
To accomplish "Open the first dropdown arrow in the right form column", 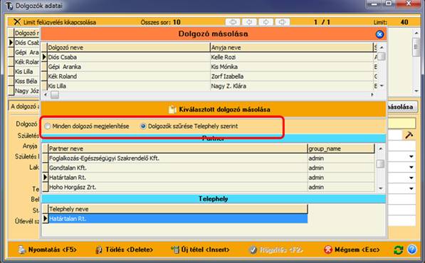I will click(411, 156).
